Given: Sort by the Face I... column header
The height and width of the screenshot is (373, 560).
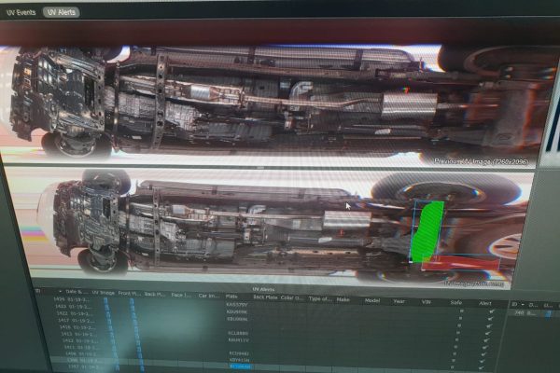Looking at the screenshot, I should [x=179, y=295].
